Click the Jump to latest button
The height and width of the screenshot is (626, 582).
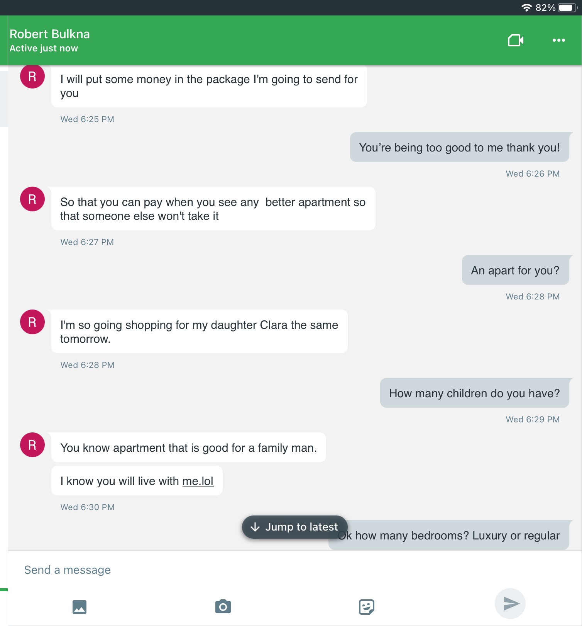294,527
